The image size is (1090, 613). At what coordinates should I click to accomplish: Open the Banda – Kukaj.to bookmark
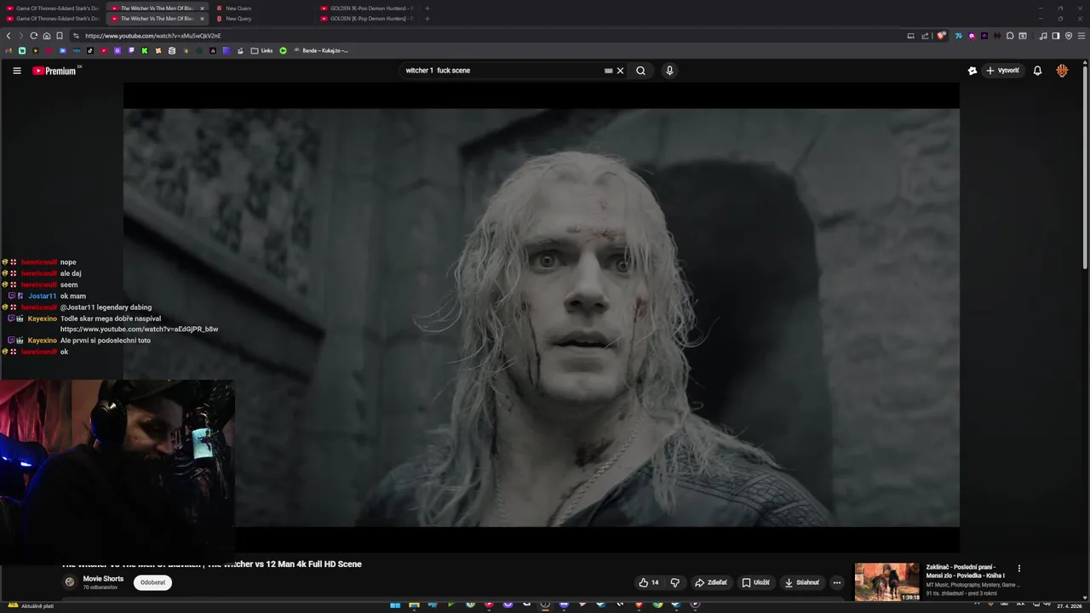click(x=320, y=50)
